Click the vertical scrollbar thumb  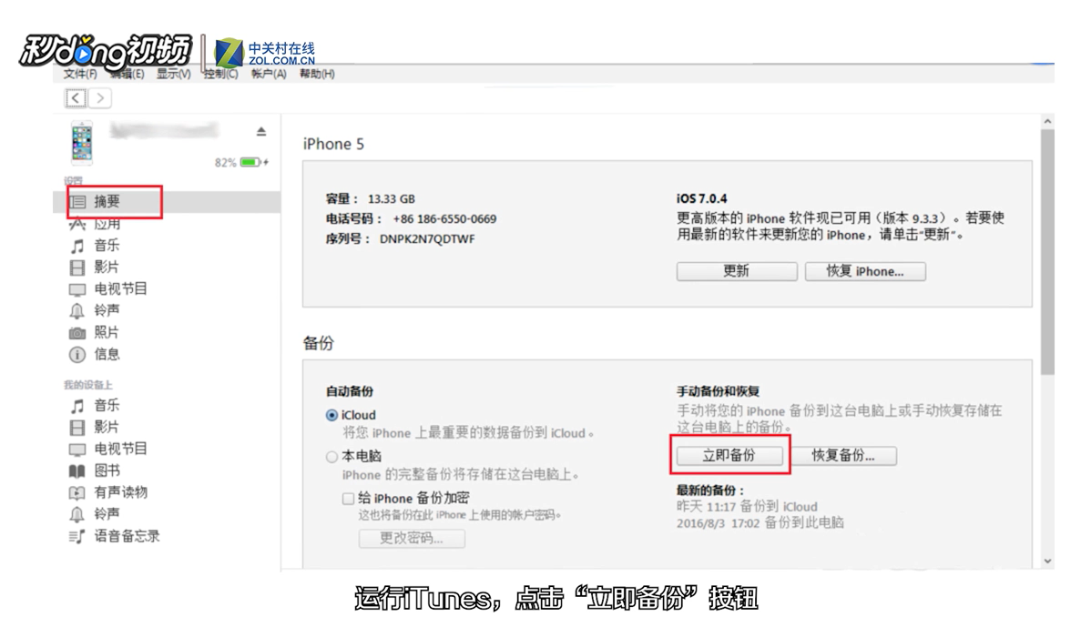(x=1048, y=251)
